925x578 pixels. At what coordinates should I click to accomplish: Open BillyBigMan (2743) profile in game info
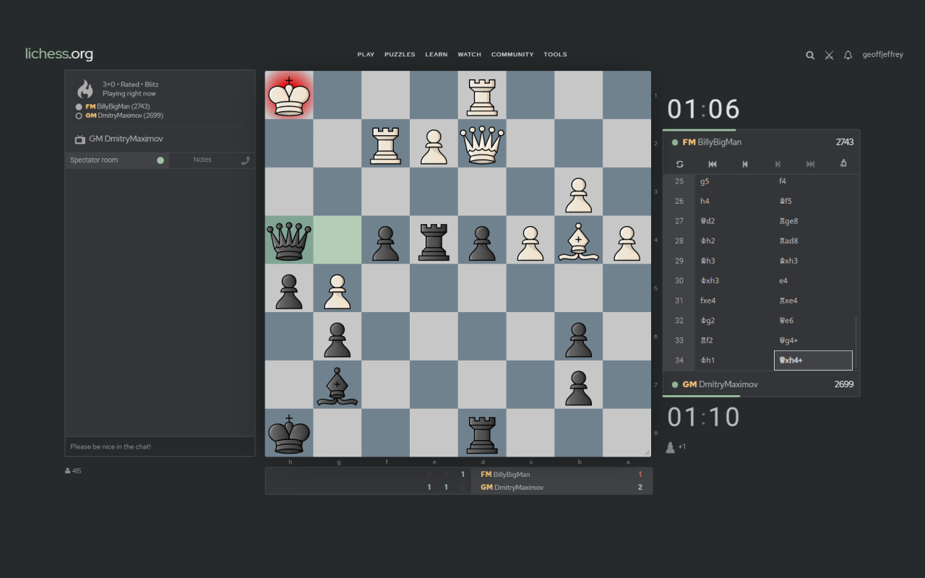[118, 106]
